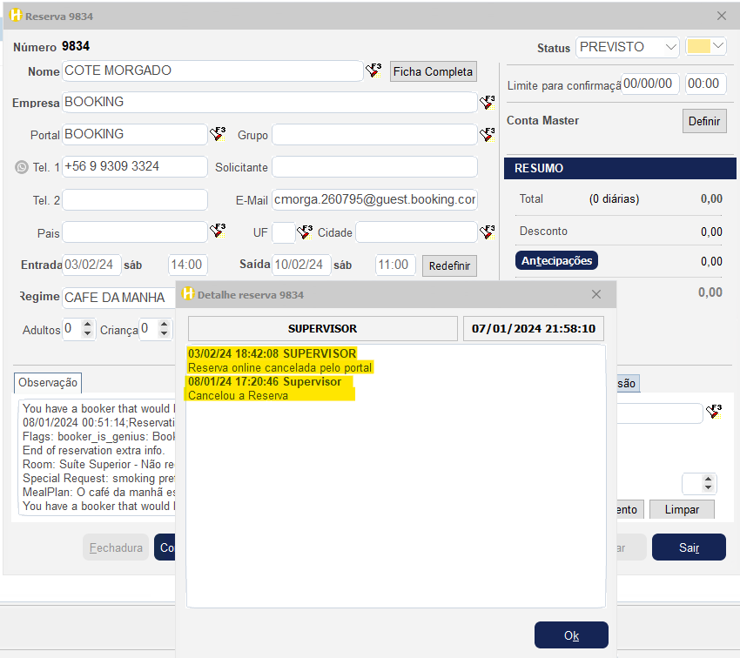Open the F3 search next to Empresa
Image resolution: width=740 pixels, height=658 pixels.
pyautogui.click(x=488, y=103)
